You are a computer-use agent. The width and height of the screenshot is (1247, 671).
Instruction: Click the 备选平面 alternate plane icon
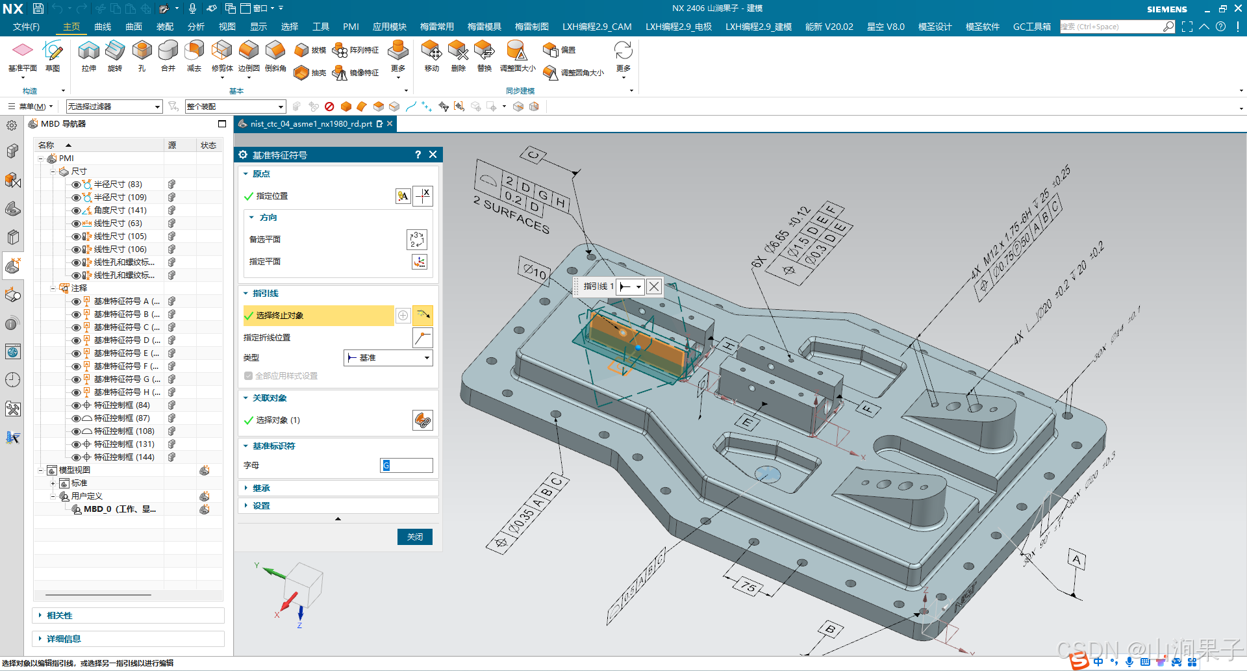[417, 239]
